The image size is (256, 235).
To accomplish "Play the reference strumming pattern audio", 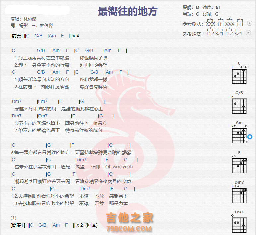I will click(249, 23).
